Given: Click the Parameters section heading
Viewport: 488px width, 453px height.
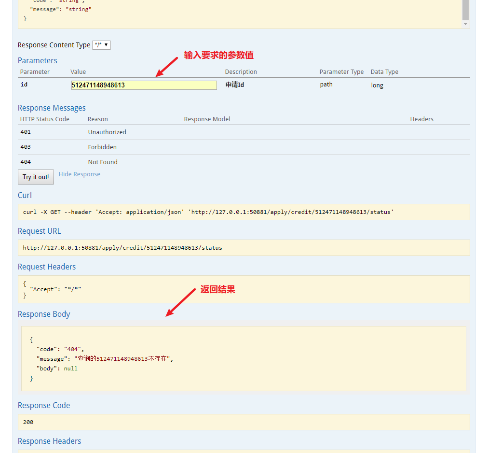Looking at the screenshot, I should point(38,60).
